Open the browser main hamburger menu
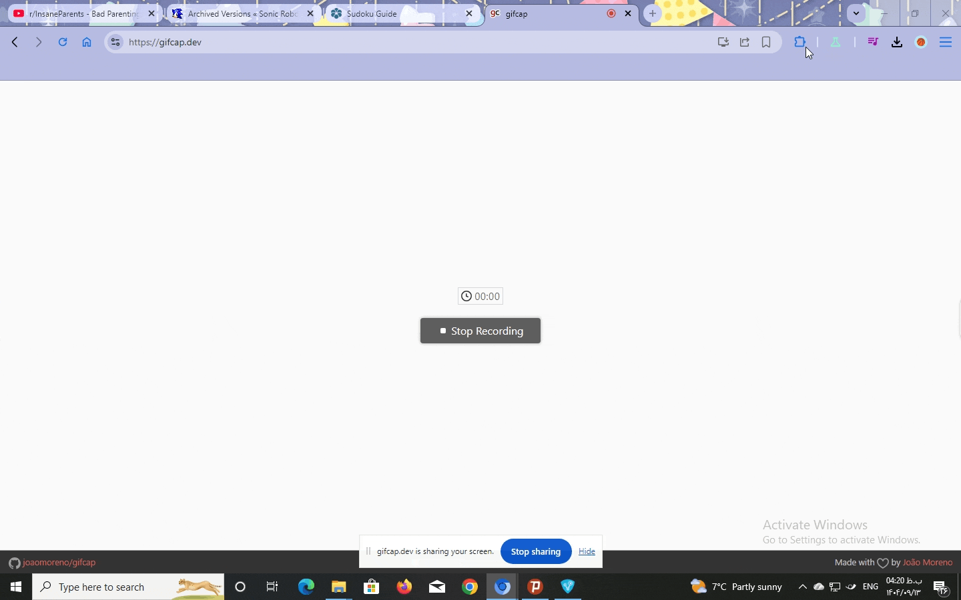The image size is (961, 600). 946,42
